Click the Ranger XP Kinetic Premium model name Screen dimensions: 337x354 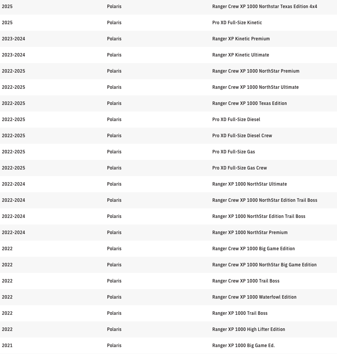point(241,39)
